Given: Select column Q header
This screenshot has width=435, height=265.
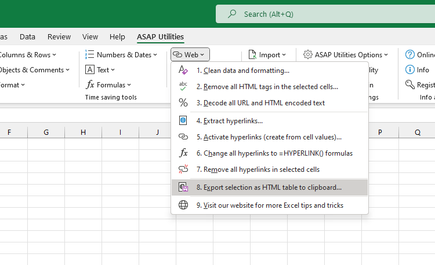Looking at the screenshot, I should click(x=417, y=132).
